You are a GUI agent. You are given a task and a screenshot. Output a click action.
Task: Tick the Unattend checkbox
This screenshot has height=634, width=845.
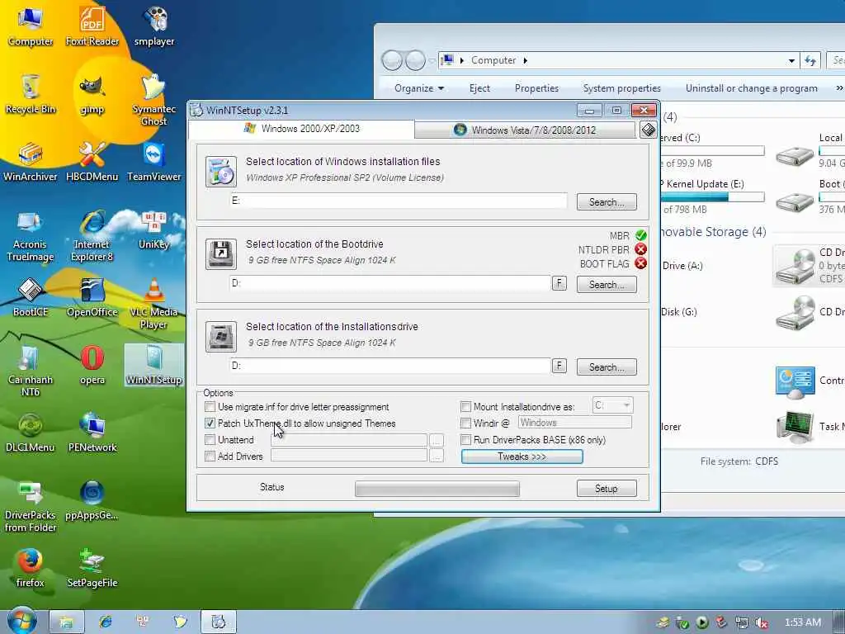pos(210,439)
